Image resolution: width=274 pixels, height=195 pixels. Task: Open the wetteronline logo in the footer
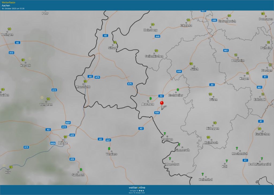(x=137, y=188)
